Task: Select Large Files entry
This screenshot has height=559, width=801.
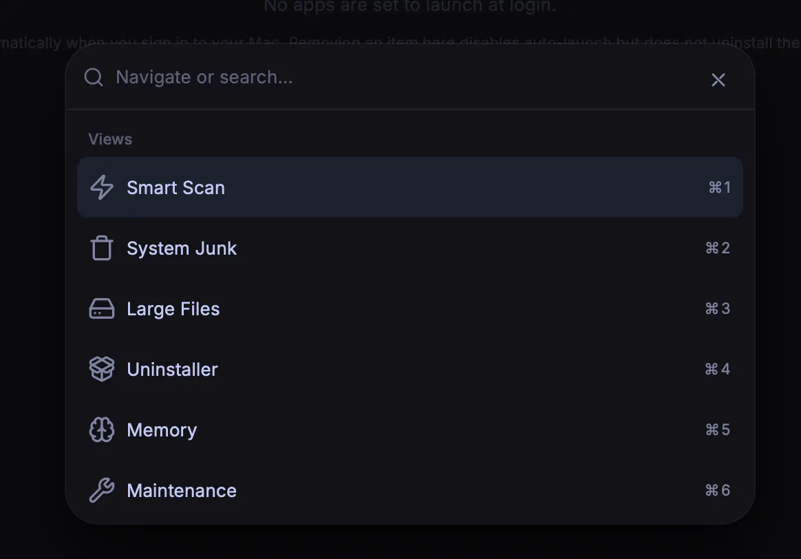Action: tap(409, 308)
